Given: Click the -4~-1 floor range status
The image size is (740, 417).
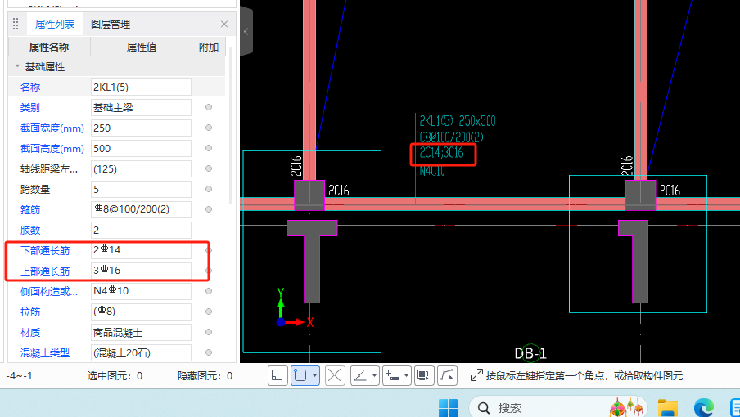Looking at the screenshot, I should [19, 375].
